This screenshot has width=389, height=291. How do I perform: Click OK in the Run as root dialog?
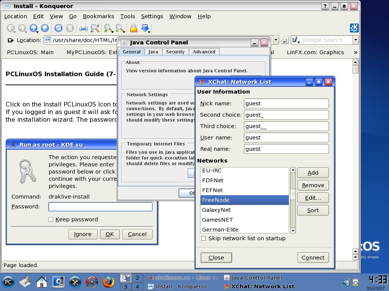[x=110, y=234]
